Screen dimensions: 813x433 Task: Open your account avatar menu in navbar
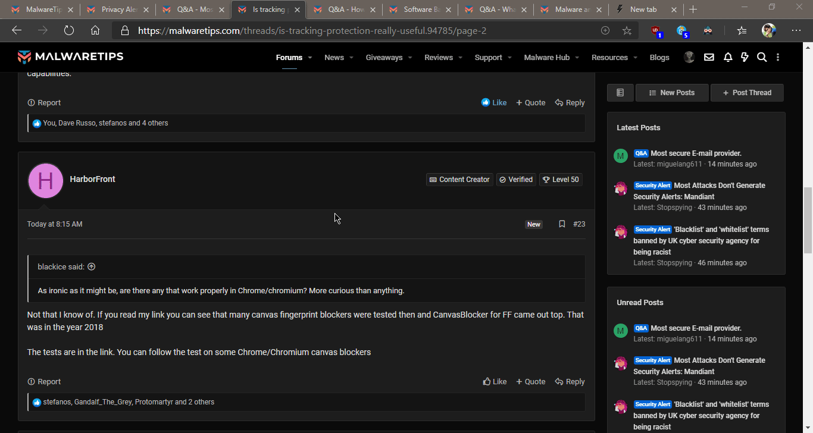[689, 57]
